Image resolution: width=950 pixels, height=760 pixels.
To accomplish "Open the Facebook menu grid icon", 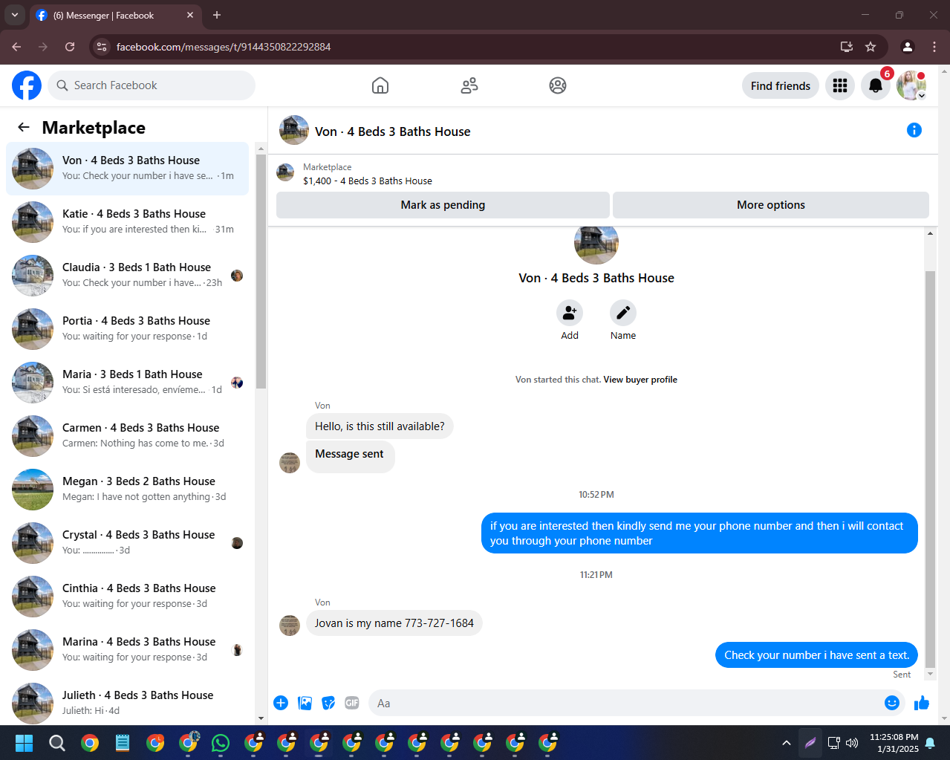I will tap(840, 85).
